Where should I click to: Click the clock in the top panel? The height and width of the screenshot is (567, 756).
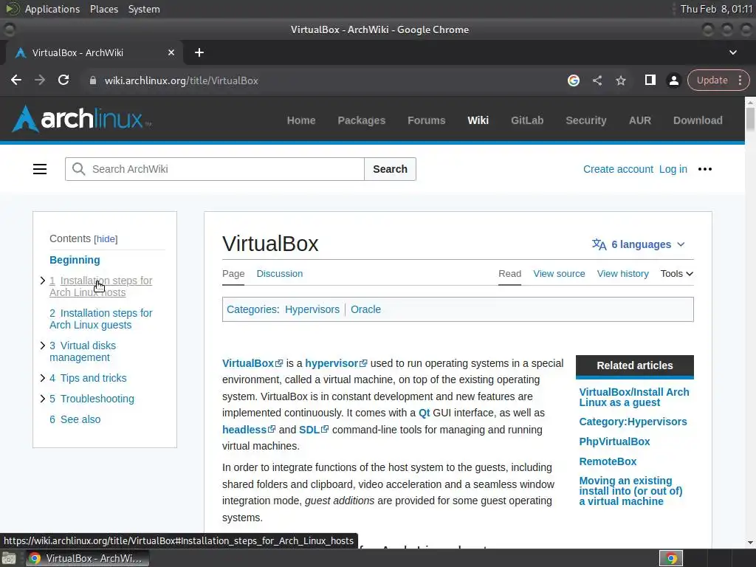pos(716,9)
